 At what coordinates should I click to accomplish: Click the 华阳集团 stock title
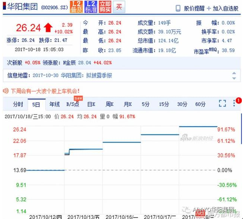tap(22, 7)
